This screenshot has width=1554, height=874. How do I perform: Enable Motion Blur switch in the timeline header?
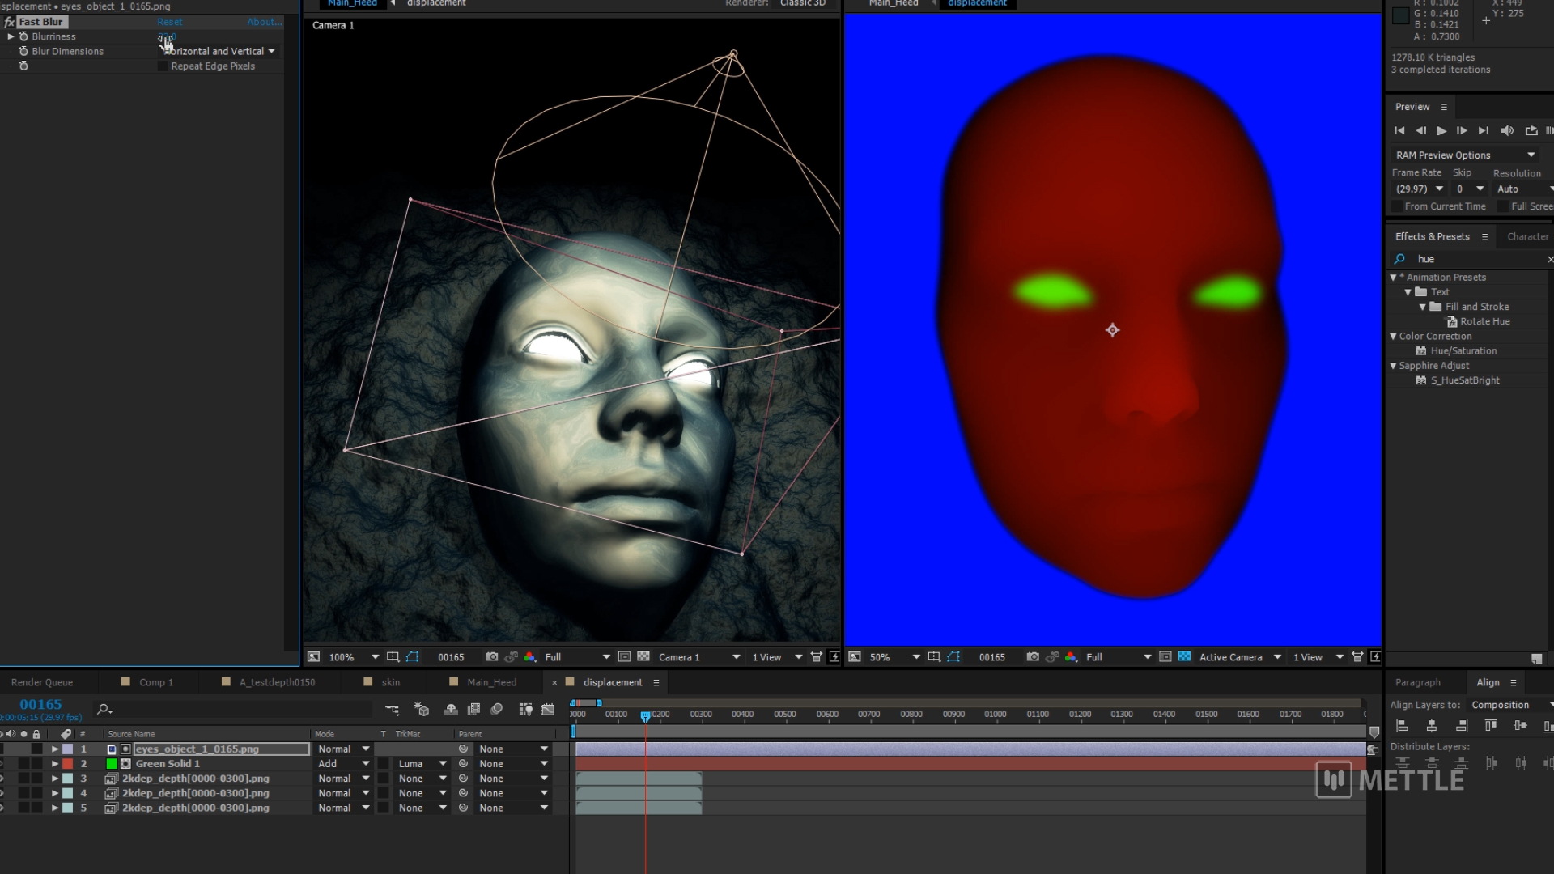[497, 710]
